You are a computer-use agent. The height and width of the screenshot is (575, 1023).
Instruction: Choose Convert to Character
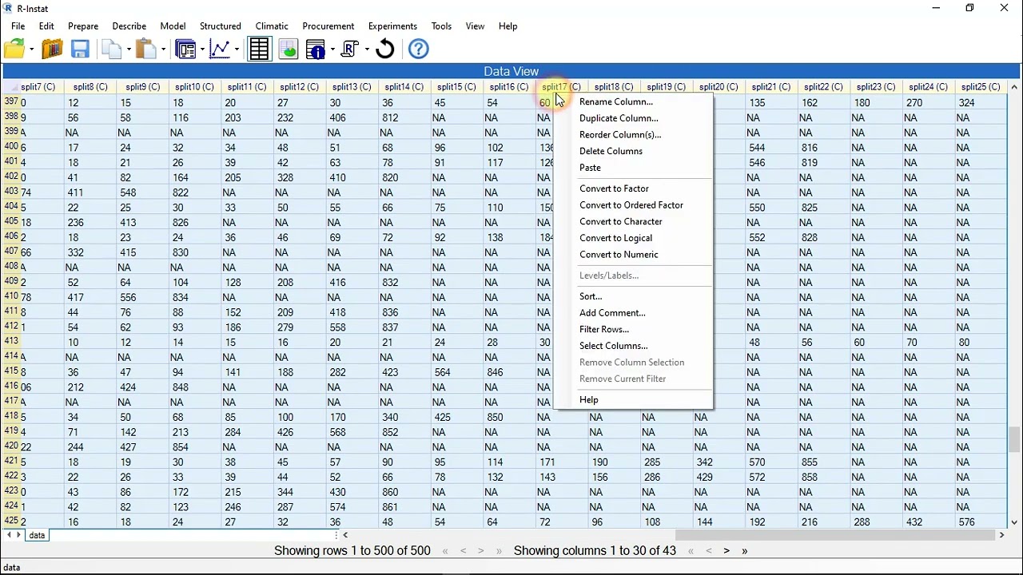pos(621,222)
